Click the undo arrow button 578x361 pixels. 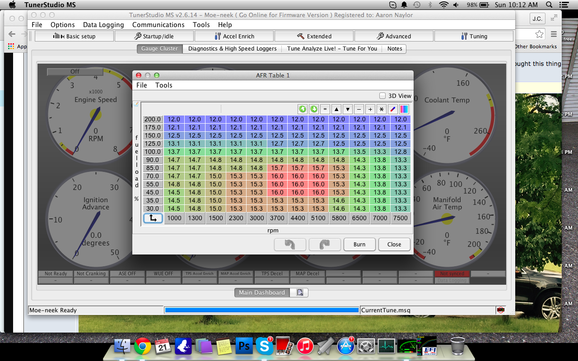[x=290, y=244]
